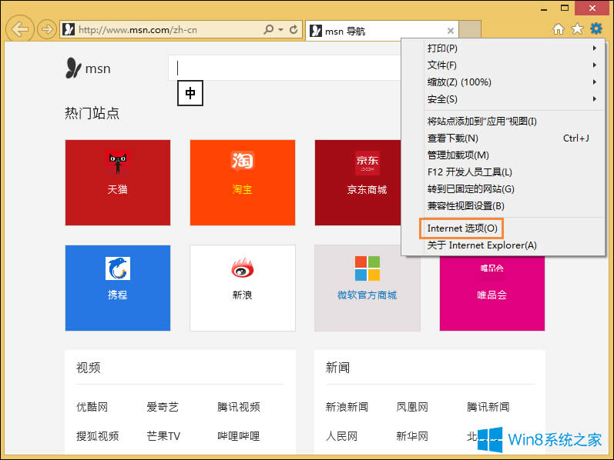Open 查看下载(N) from the menu
This screenshot has width=614, height=460.
453,138
